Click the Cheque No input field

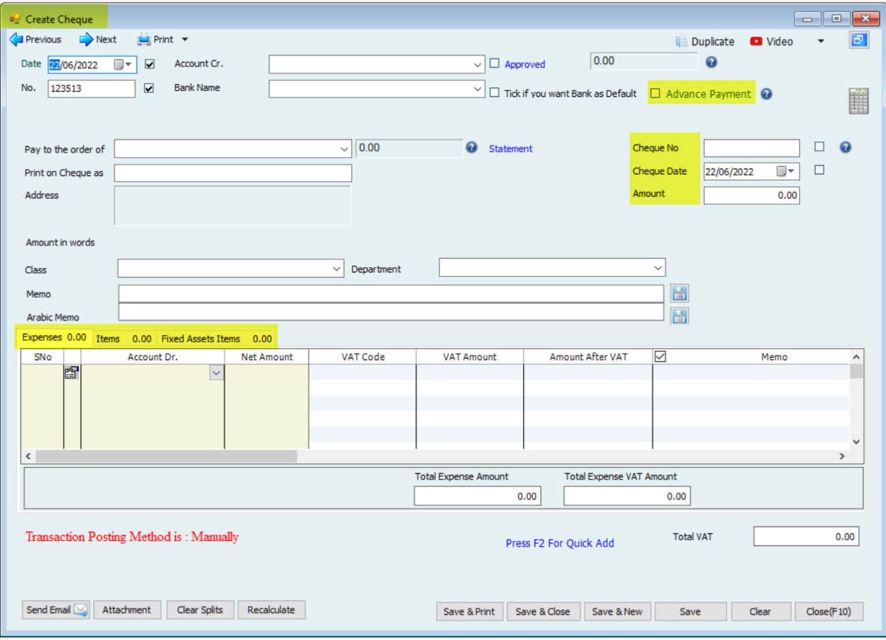(752, 148)
